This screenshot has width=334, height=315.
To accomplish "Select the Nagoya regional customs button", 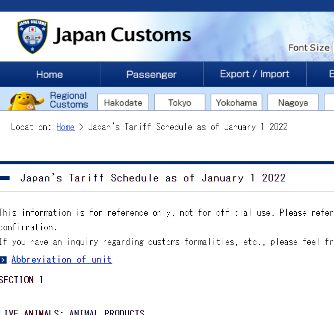I will pyautogui.click(x=293, y=102).
